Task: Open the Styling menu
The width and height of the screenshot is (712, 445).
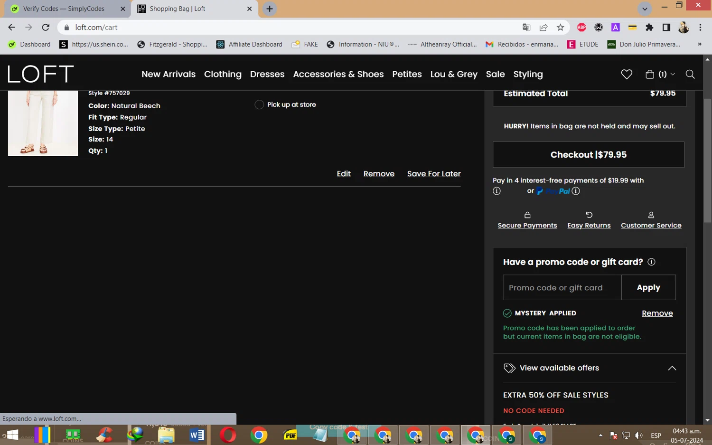Action: pos(528,74)
